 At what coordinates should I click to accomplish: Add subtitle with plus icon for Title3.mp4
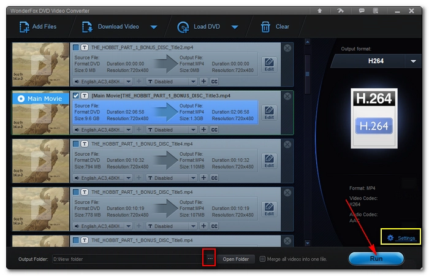203,129
